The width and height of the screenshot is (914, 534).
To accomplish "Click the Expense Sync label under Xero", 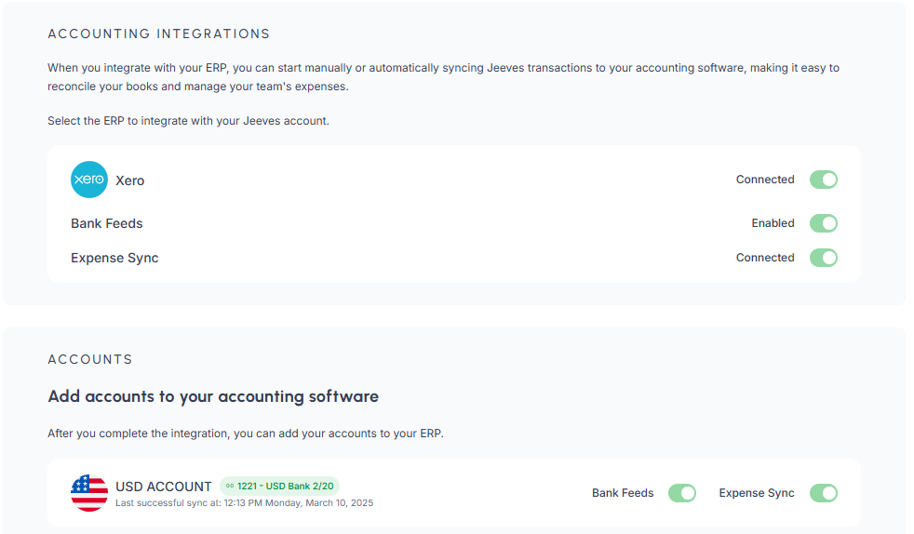I will 114,258.
